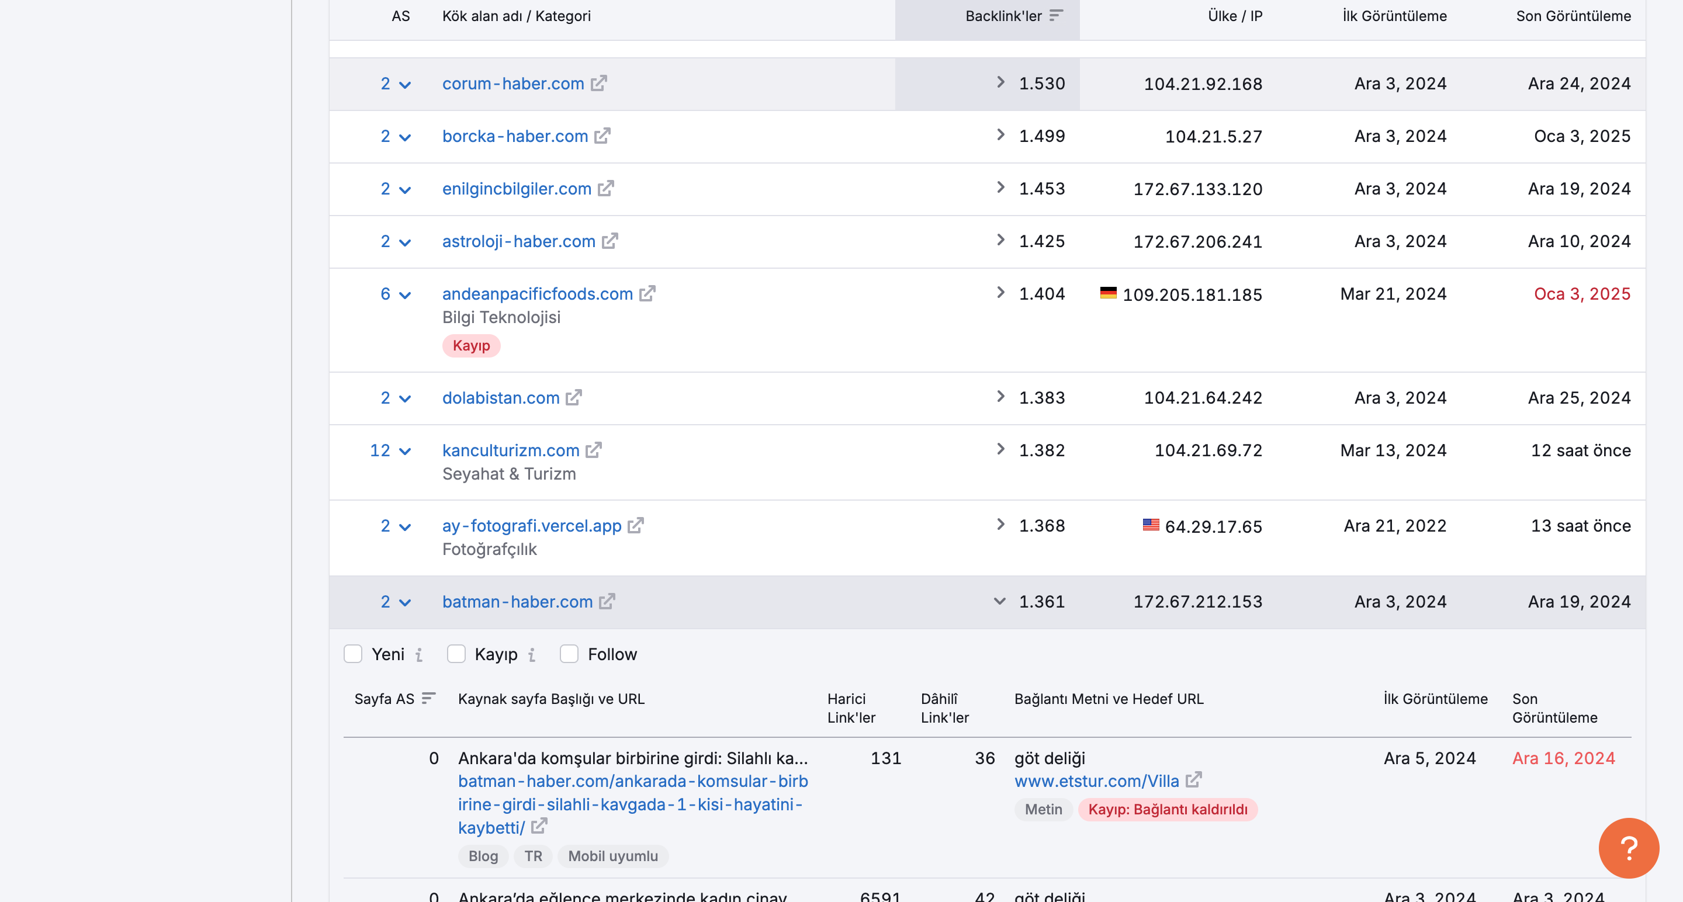Open kanculturizm.com external link icon
This screenshot has height=902, width=1683.
point(594,449)
